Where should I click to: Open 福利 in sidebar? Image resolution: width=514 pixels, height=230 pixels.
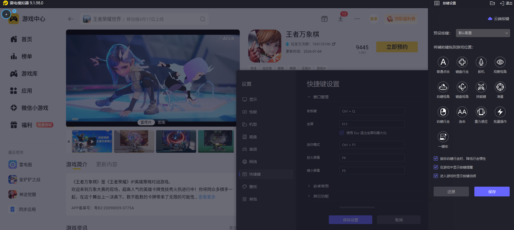(22, 125)
